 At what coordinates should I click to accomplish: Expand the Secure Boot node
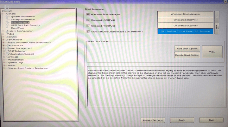(x=3, y=40)
